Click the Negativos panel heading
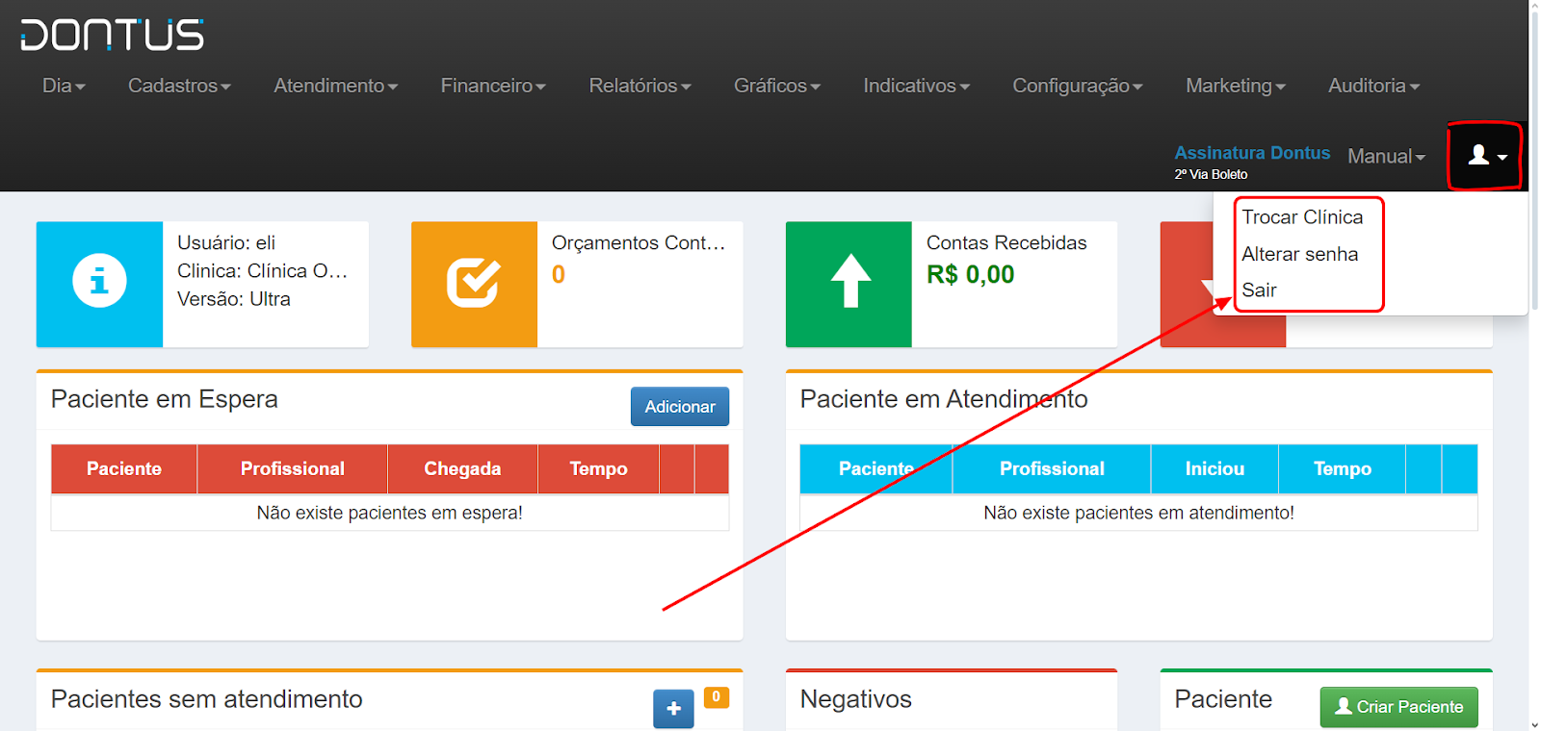The width and height of the screenshot is (1541, 731). coord(855,699)
